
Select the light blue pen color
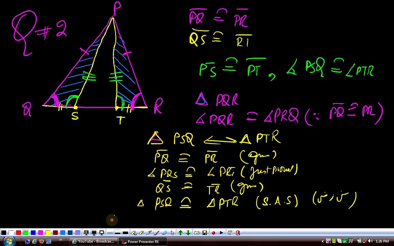pos(63,233)
